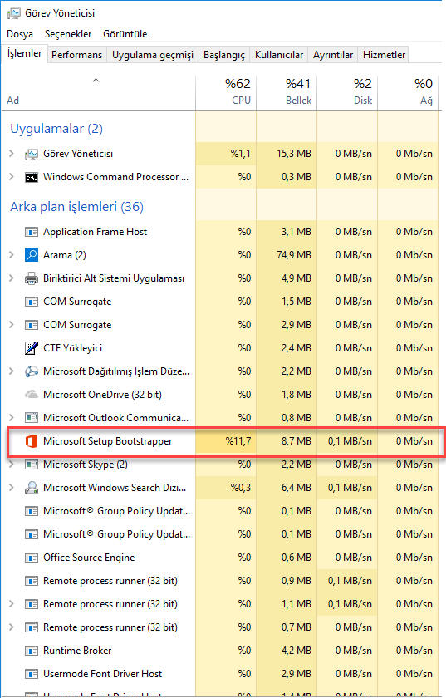Click the Runtime Broker icon
This screenshot has height=698, width=446.
(x=32, y=651)
